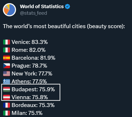This screenshot has width=132, height=117.
Task: Select the Venice: 83.3% text line
Action: (x=30, y=42)
